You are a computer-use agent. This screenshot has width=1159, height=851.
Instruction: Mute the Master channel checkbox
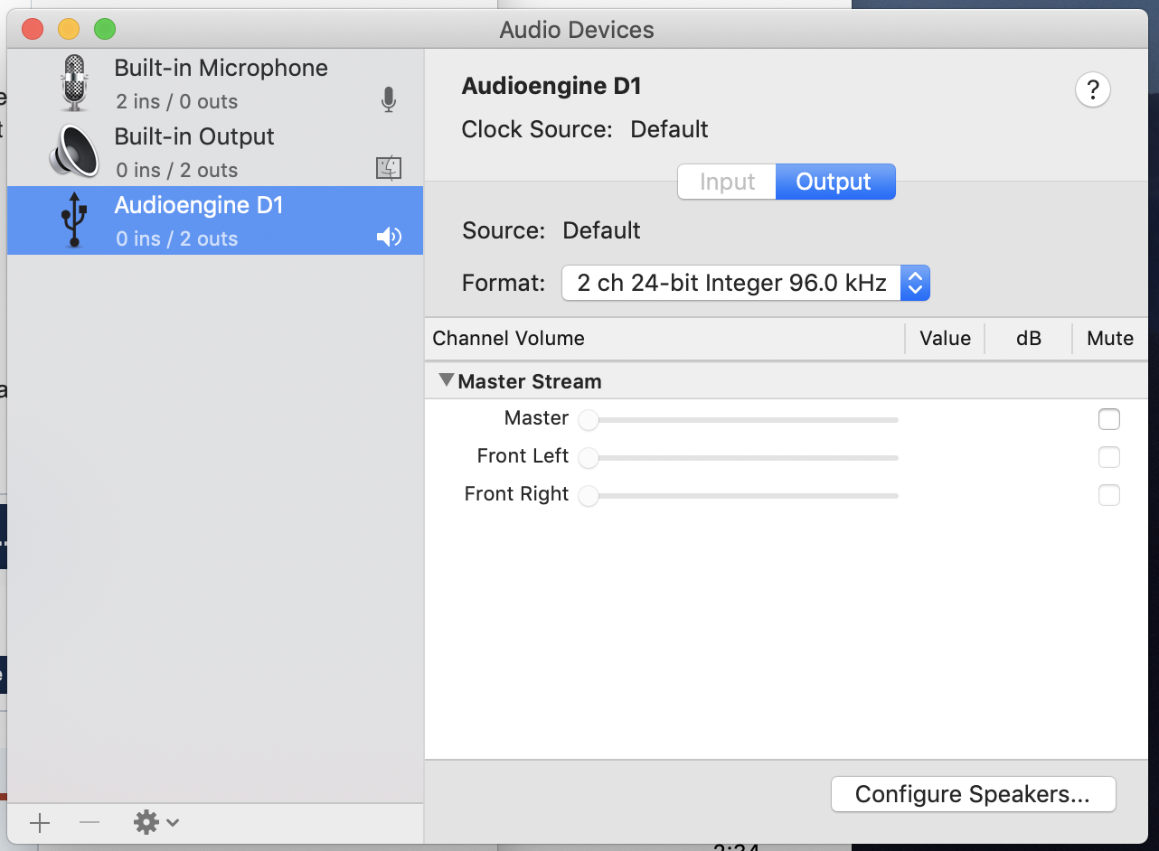click(1108, 419)
